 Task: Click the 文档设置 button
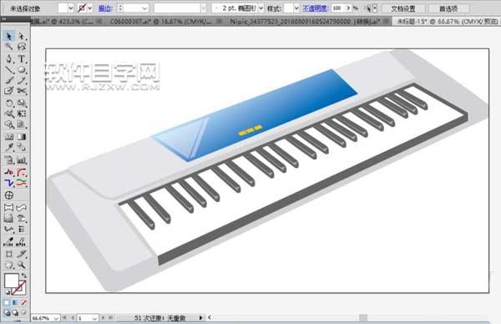pos(403,8)
